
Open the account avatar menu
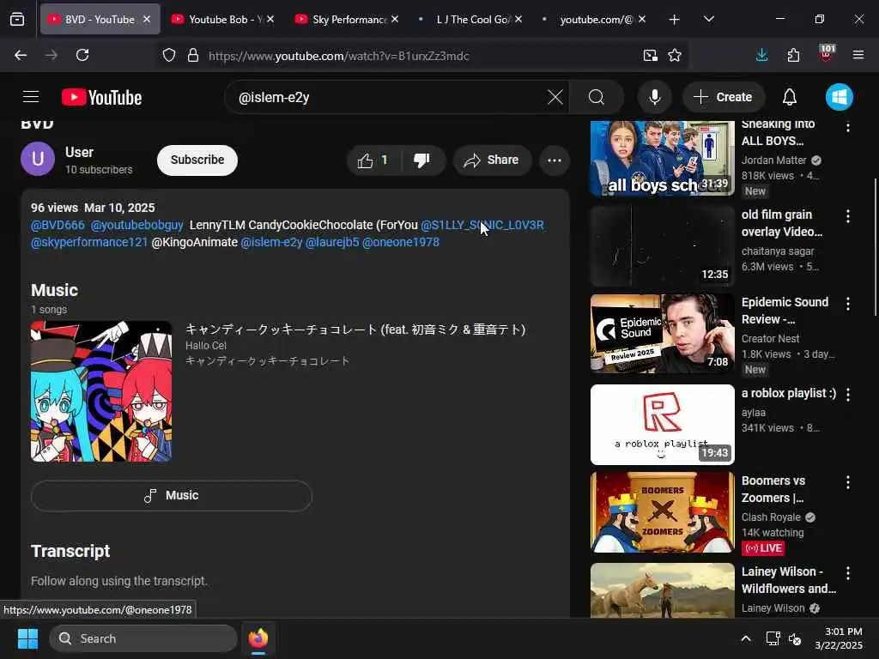coord(840,97)
